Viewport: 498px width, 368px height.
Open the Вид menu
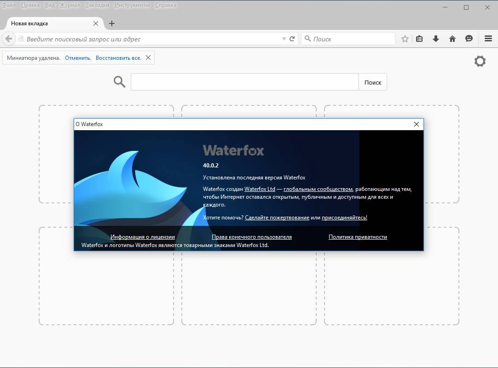pyautogui.click(x=50, y=5)
